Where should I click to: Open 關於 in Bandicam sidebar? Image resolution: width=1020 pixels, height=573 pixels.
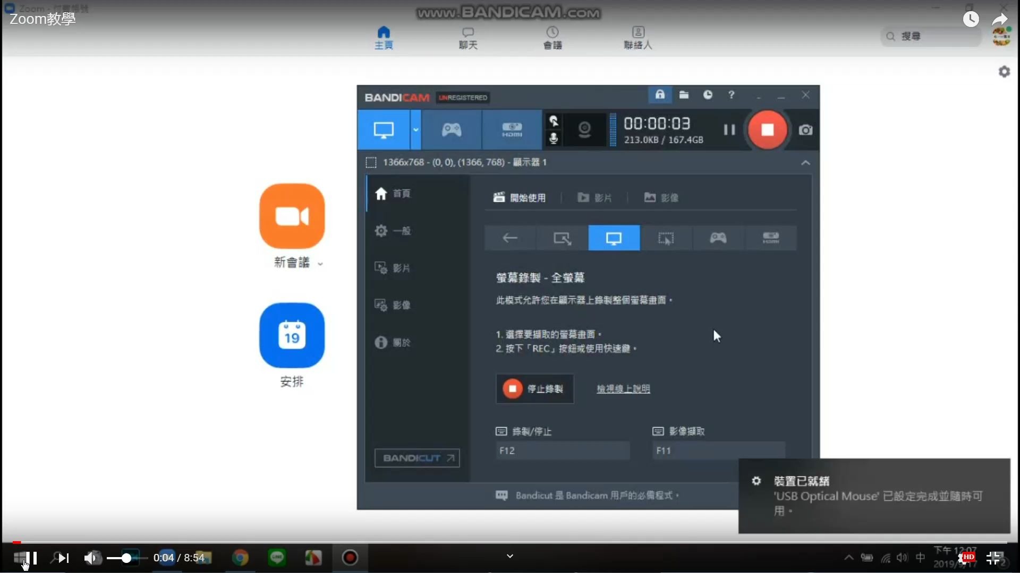[x=393, y=342]
